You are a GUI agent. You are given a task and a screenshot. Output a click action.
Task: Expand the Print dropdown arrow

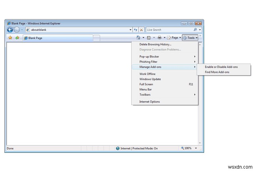click(x=164, y=38)
